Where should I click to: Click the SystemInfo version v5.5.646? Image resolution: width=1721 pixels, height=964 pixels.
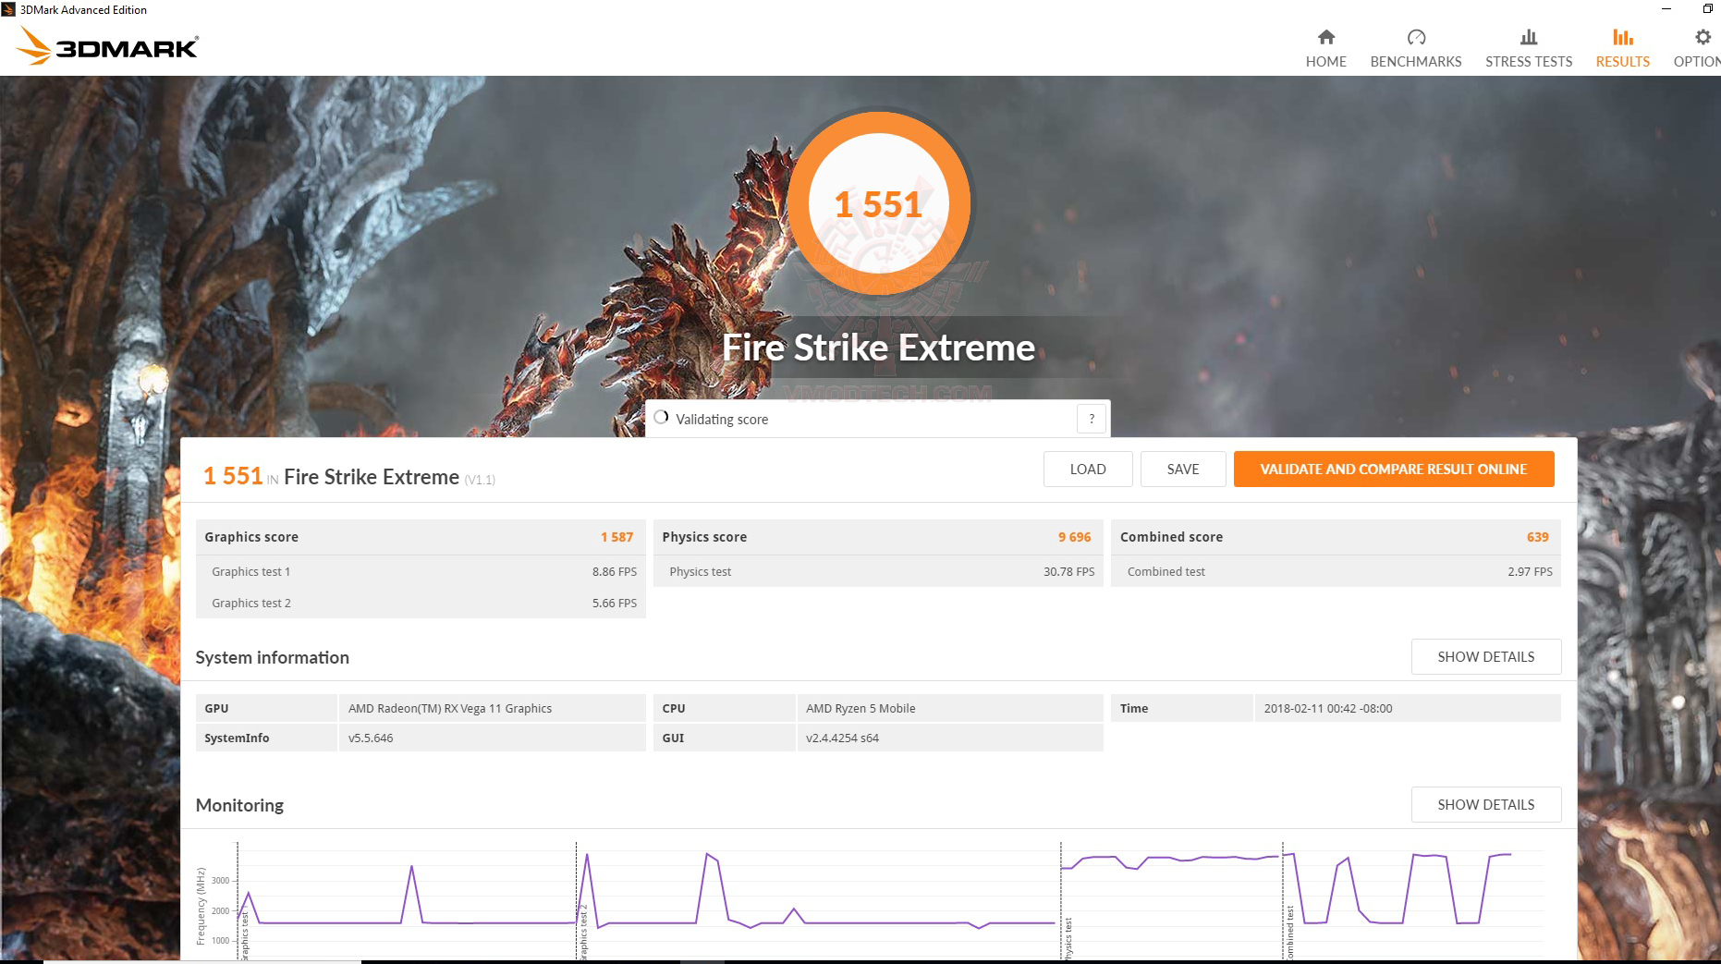pos(371,738)
